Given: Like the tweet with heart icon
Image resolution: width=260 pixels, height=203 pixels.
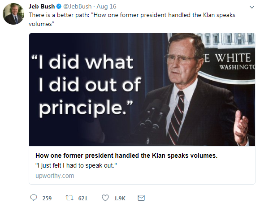Looking at the screenshot, I should (105, 198).
